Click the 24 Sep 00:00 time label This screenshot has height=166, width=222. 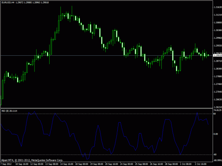[x=127, y=164]
